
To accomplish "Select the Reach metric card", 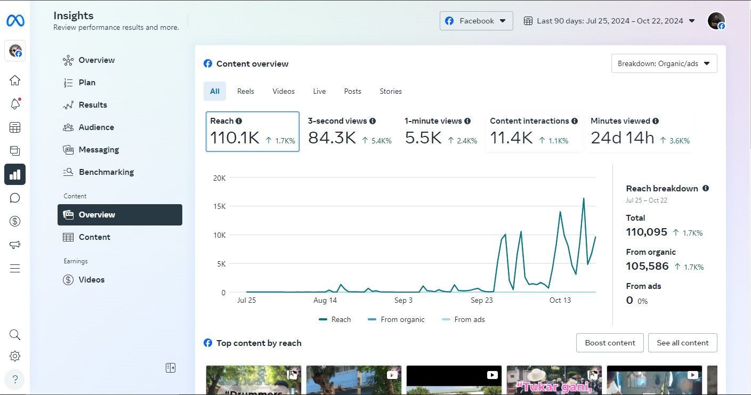I will pos(253,132).
